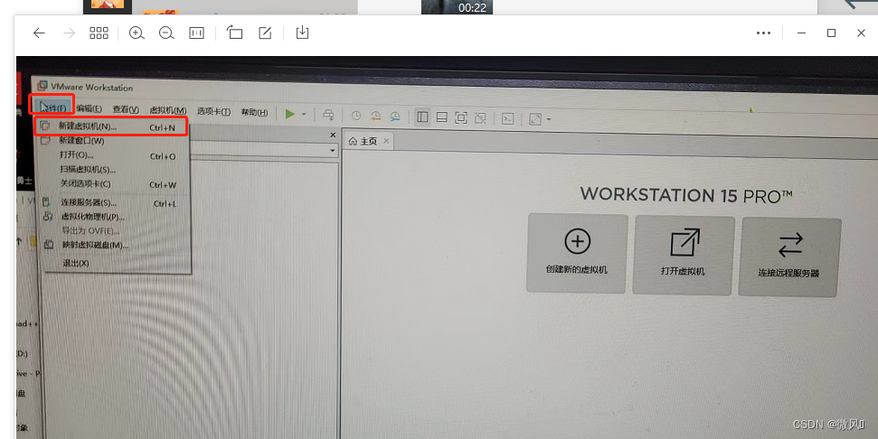Power on VM with green play button

point(290,114)
